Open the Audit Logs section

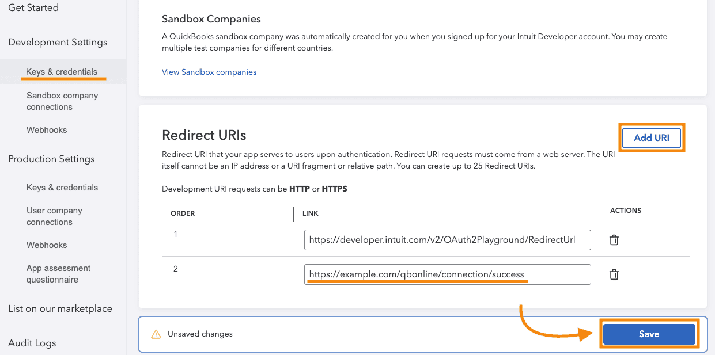coord(32,343)
